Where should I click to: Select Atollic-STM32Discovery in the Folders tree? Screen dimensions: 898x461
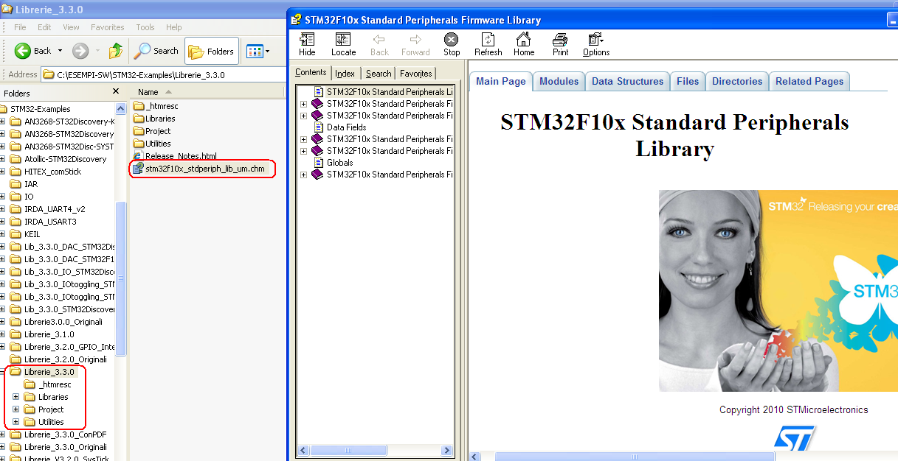pos(65,159)
